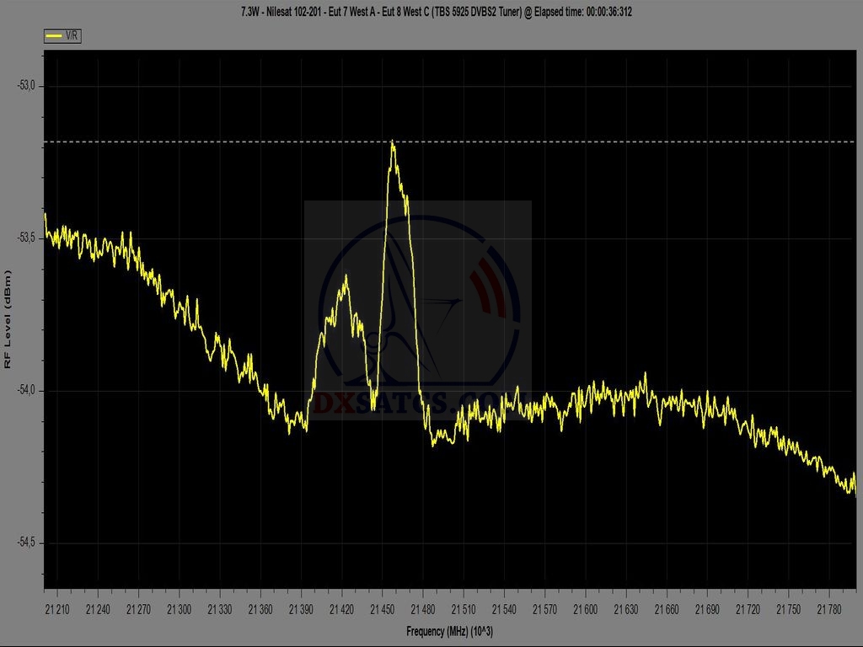Click the -53,5 RF level tick label
This screenshot has width=863, height=647.
pyautogui.click(x=31, y=238)
